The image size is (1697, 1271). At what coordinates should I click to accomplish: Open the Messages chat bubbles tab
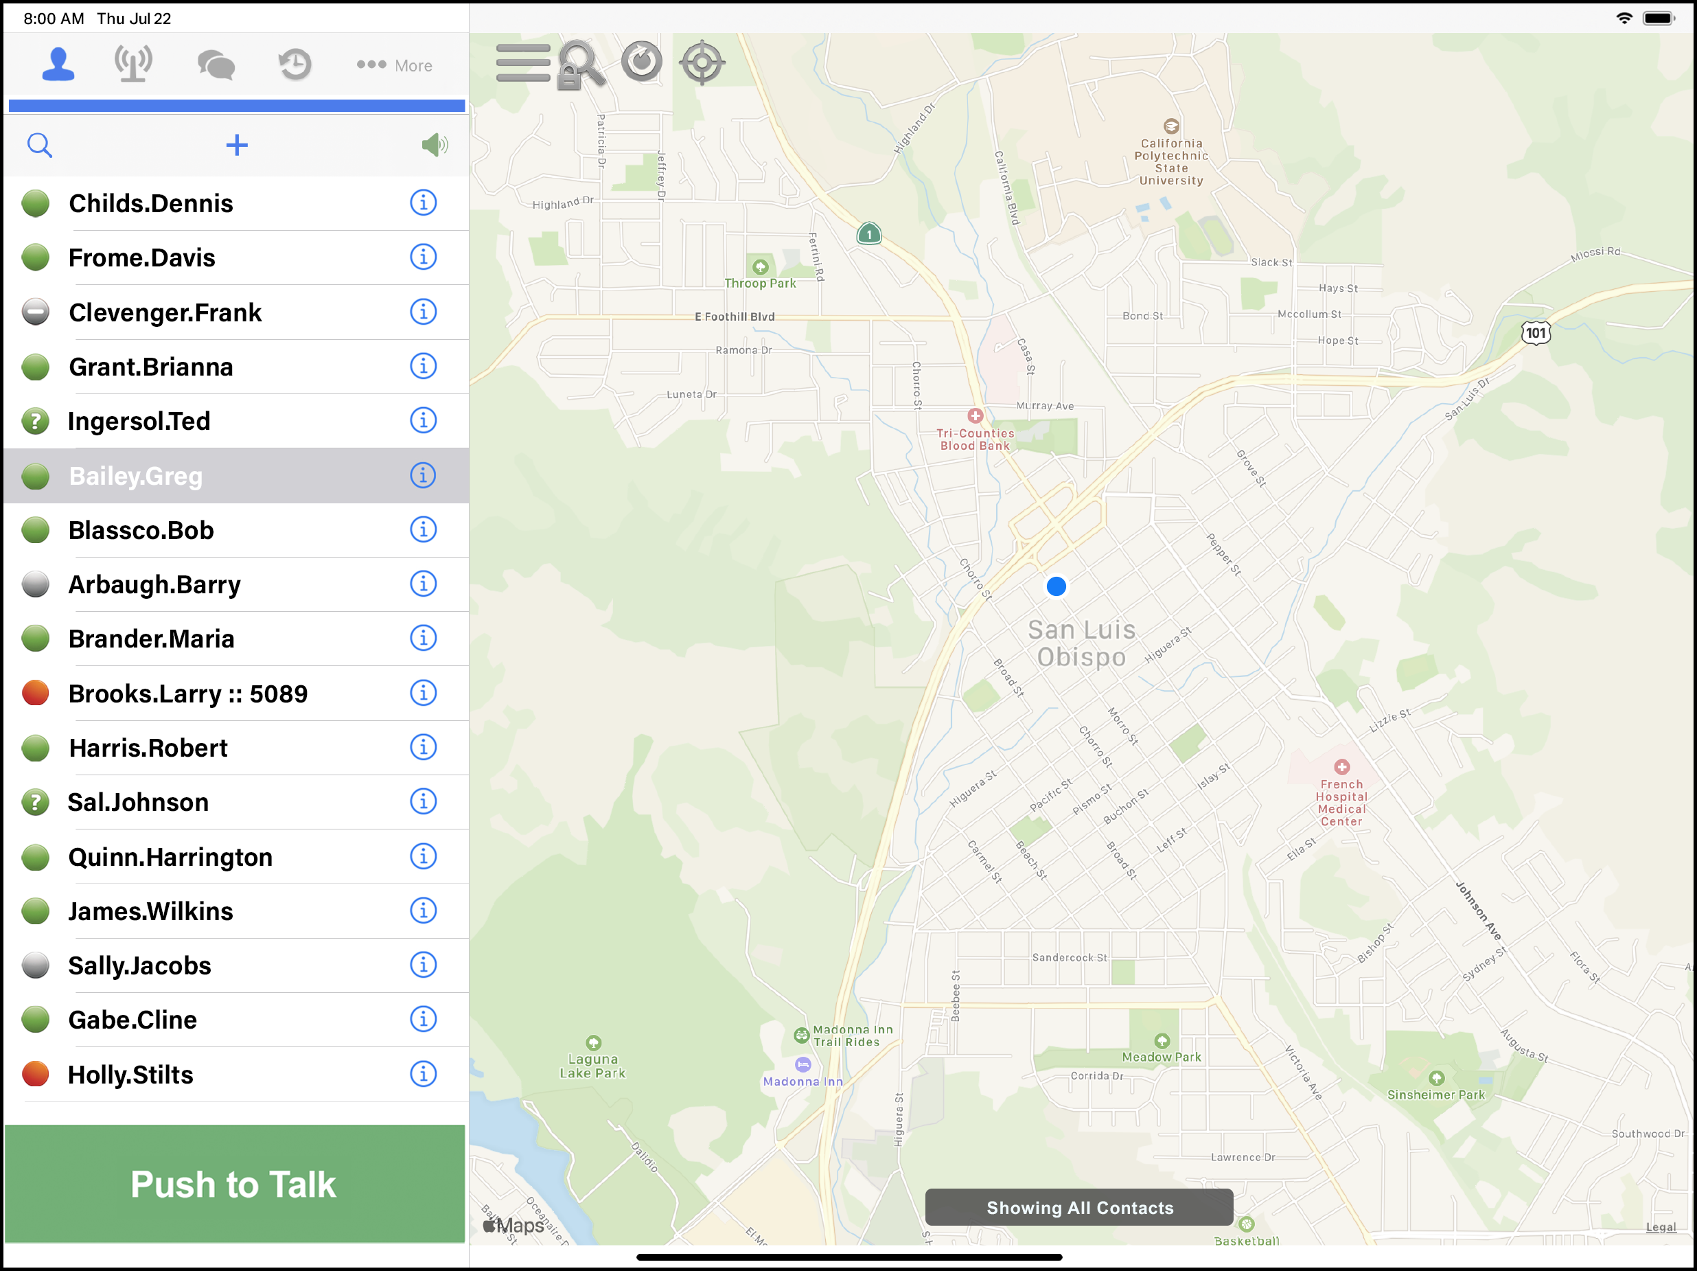coord(216,65)
